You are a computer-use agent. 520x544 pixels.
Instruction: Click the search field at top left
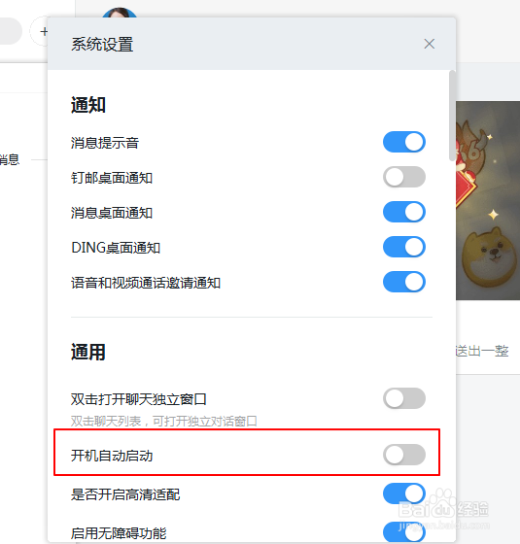pos(11,31)
